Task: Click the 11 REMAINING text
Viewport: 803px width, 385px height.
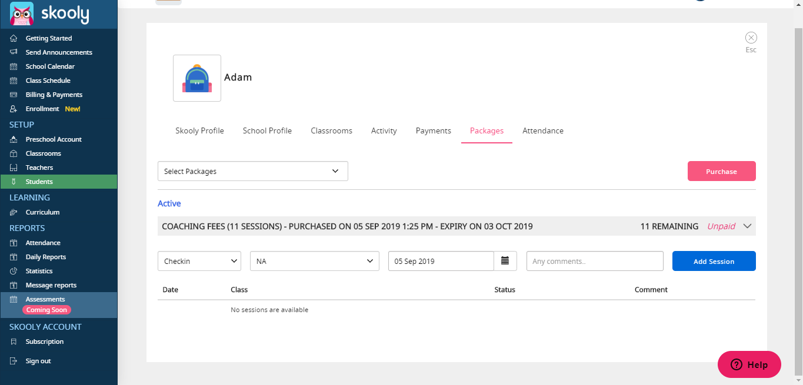Action: (x=669, y=226)
